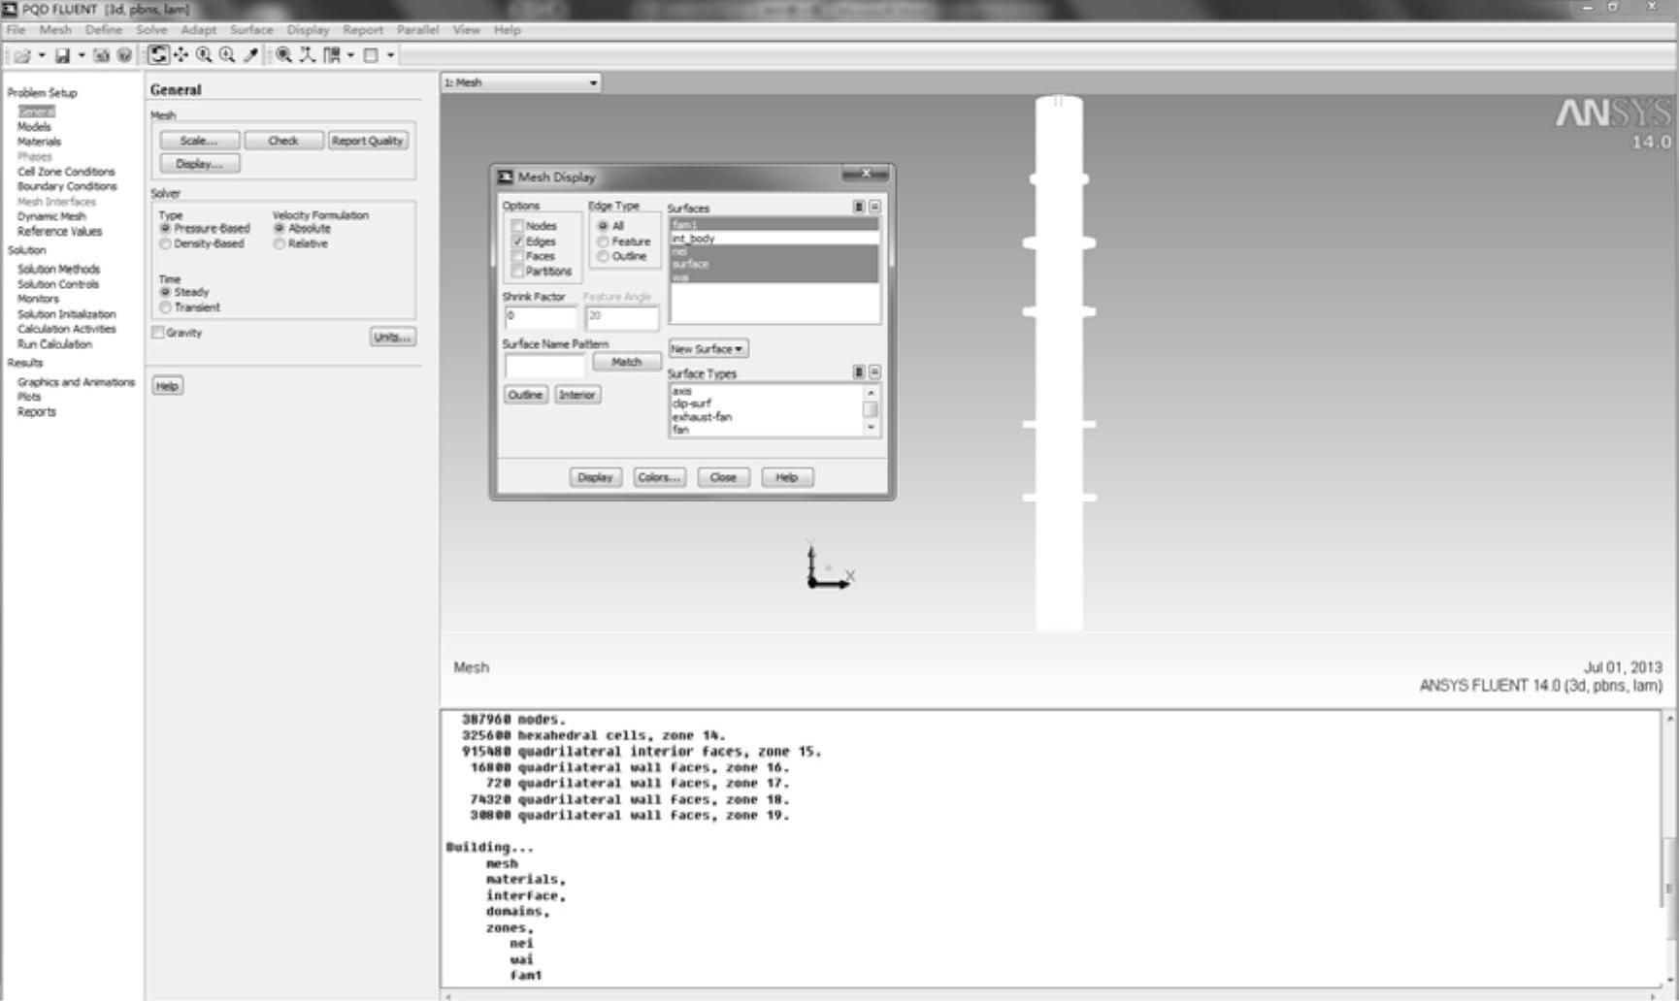Viewport: 1679px width, 1001px height.
Task: Select the Feature edge type radio button
Action: tap(604, 242)
